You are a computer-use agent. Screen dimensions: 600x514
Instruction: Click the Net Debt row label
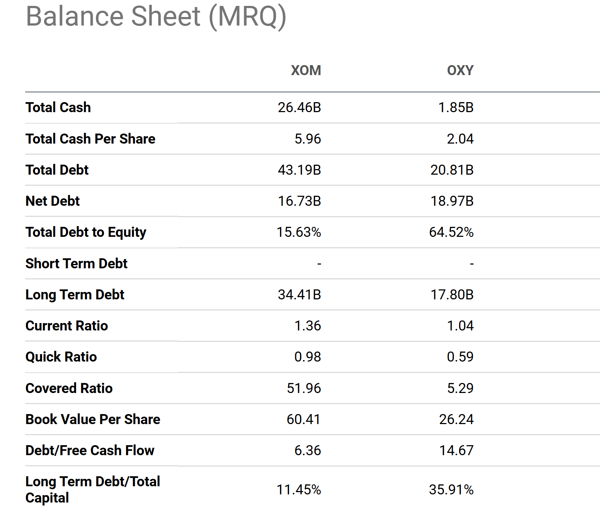(53, 201)
